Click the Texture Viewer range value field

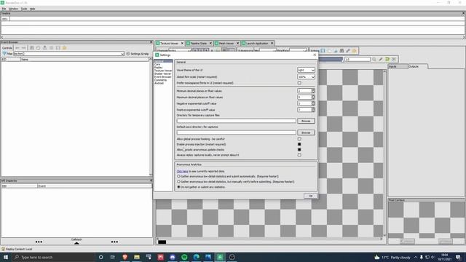coord(358,60)
